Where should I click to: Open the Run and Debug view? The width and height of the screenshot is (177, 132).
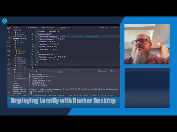tap(9, 42)
